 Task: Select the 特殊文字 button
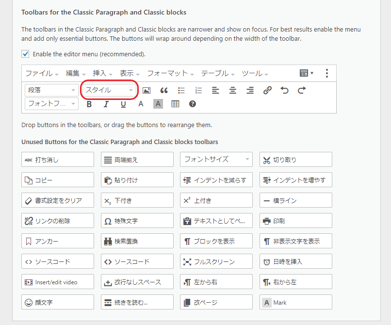coord(137,221)
